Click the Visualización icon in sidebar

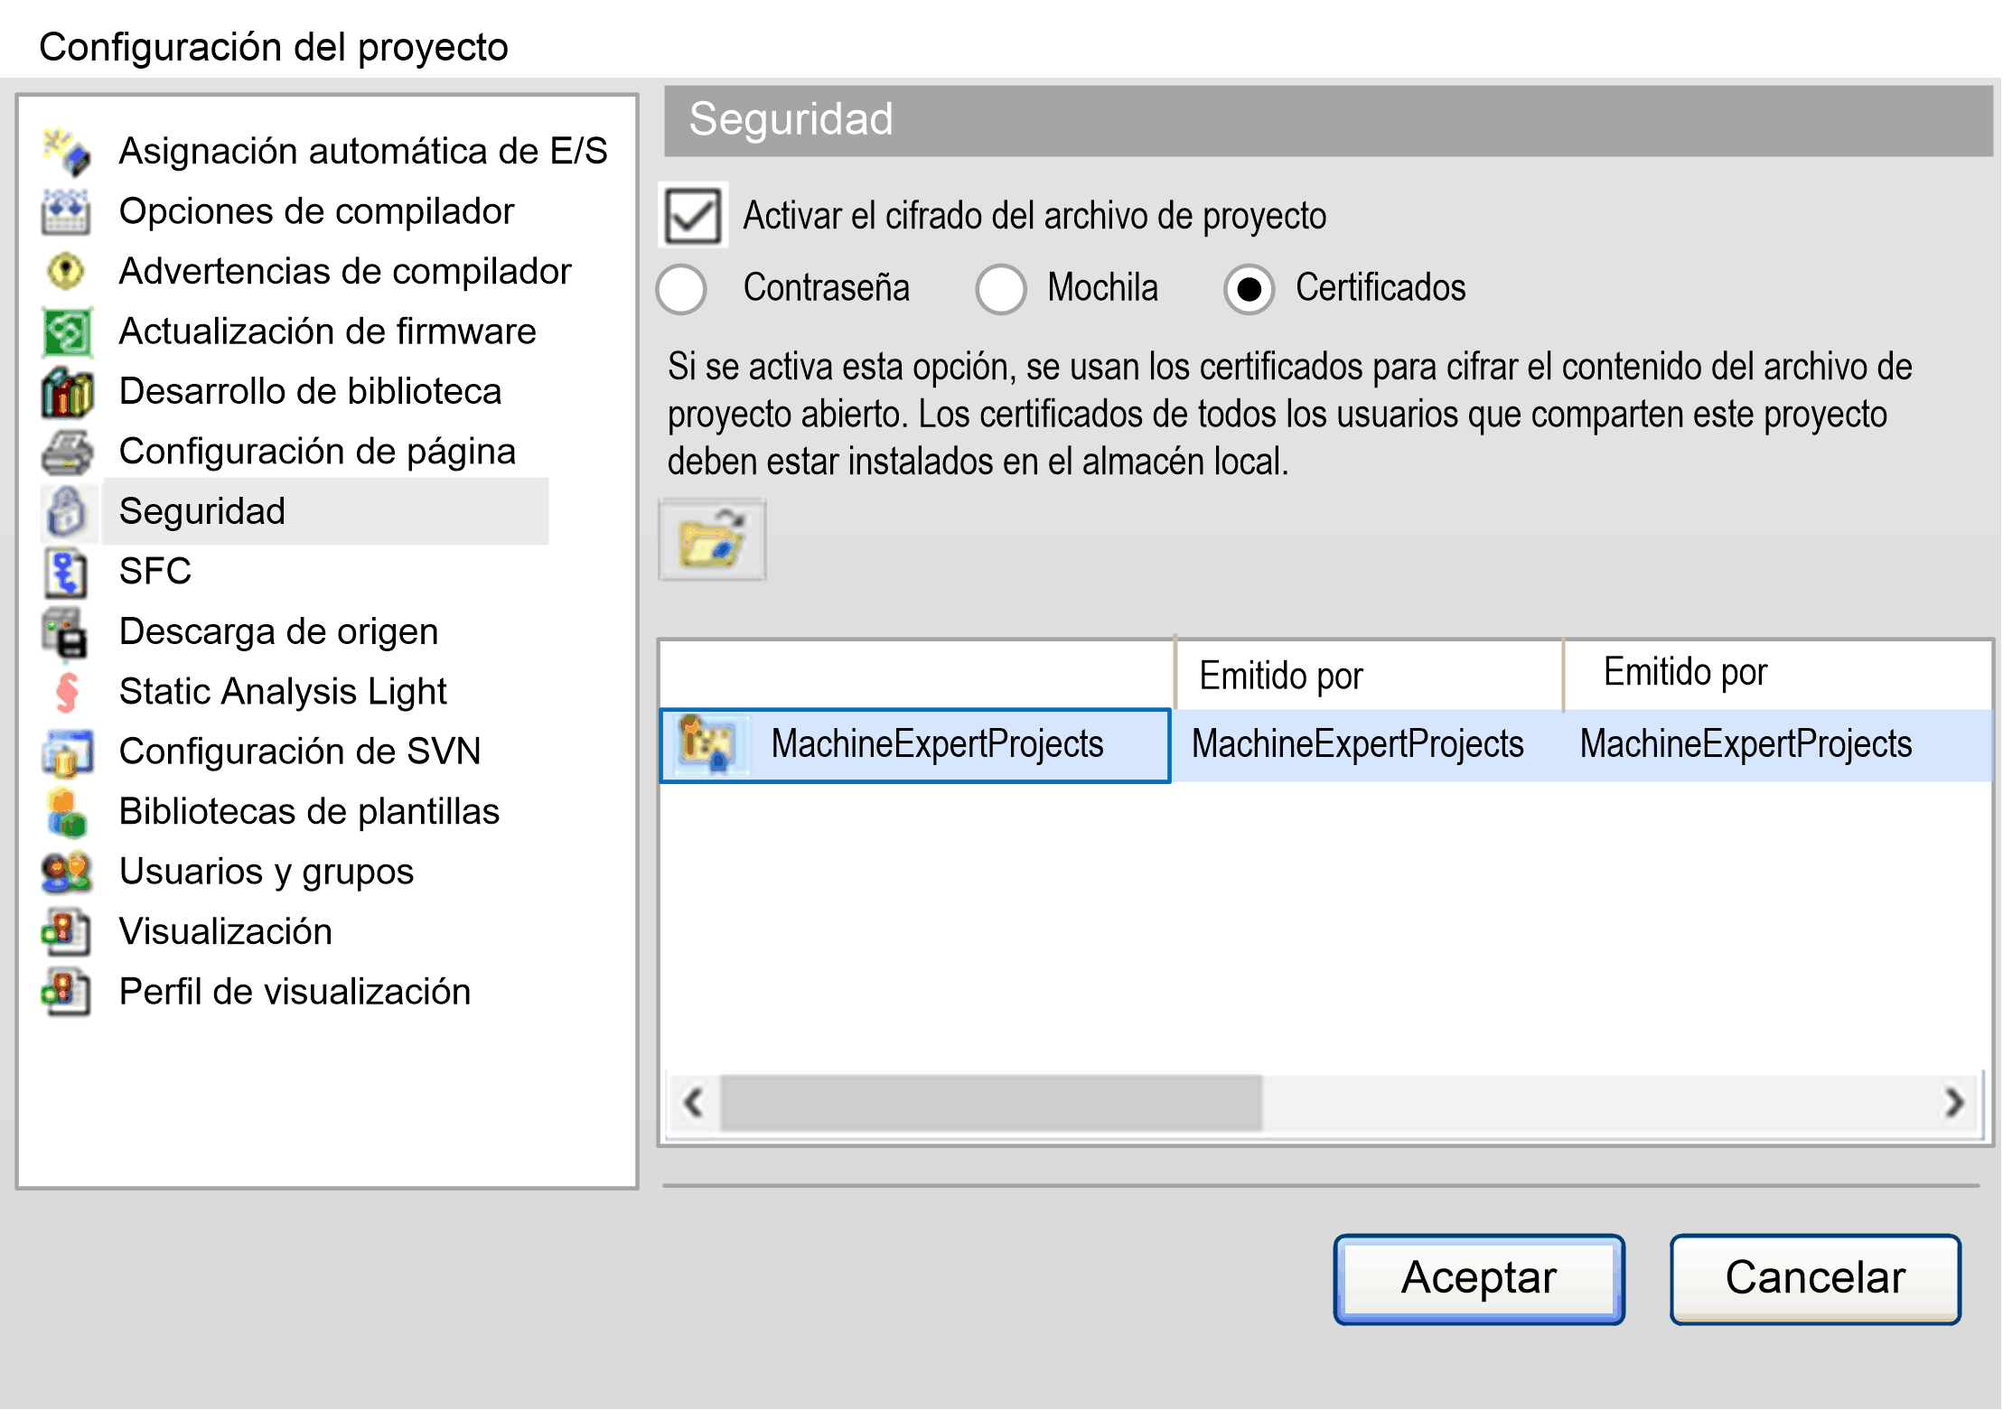[x=66, y=932]
